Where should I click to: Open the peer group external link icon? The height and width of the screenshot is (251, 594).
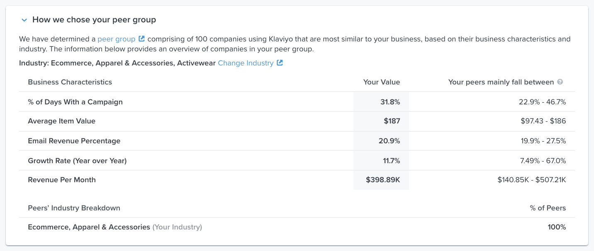[x=142, y=38]
